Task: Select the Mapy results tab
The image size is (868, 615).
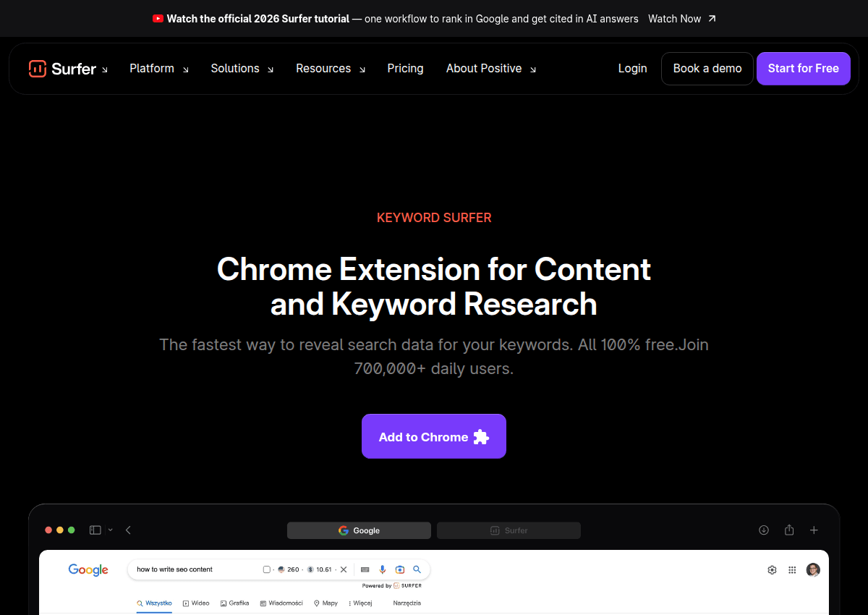Action: click(325, 603)
